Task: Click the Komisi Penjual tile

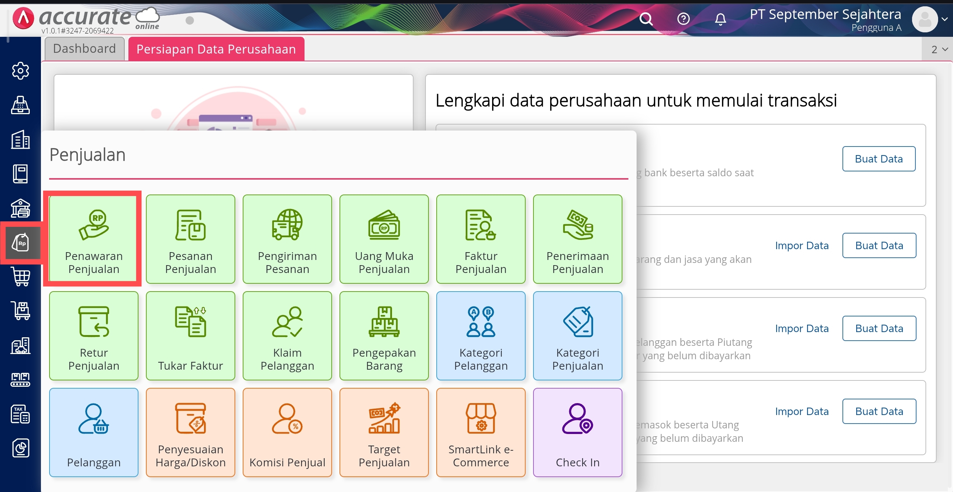Action: (x=287, y=432)
